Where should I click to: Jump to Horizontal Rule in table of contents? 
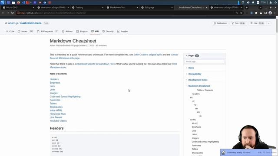click(x=58, y=114)
